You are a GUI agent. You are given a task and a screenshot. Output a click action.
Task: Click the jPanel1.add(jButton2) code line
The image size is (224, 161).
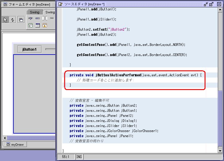[x=96, y=35]
